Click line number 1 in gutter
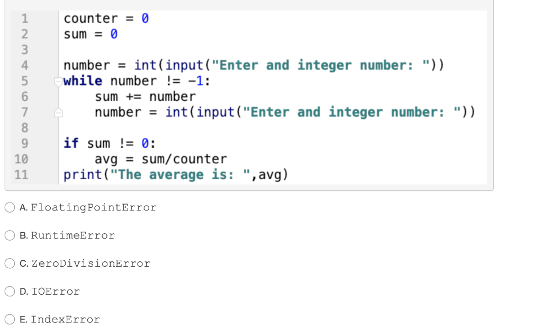 tap(25, 18)
